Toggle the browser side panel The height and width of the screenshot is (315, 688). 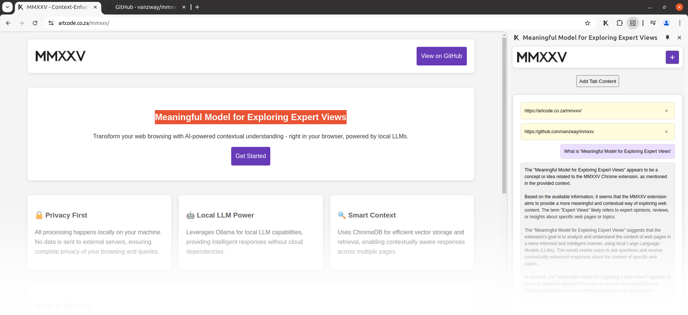point(633,23)
